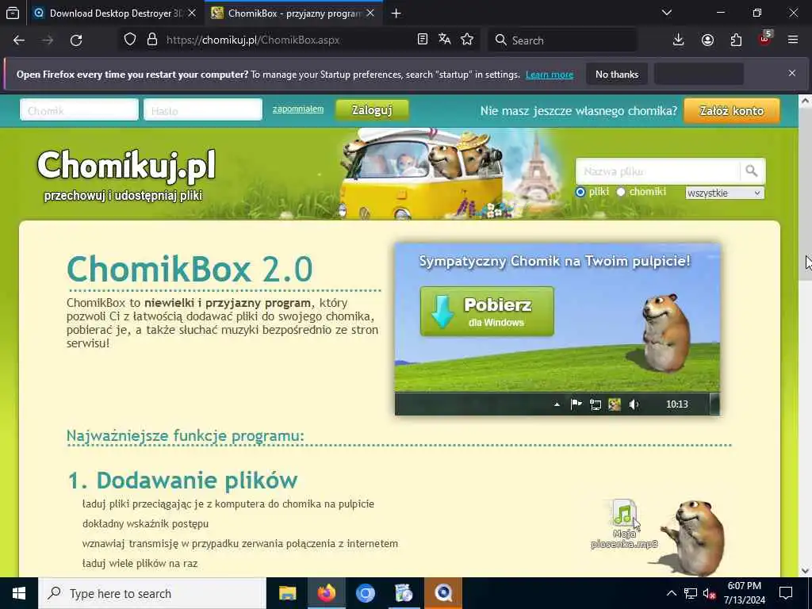
Task: Open the Learn more link
Action: click(550, 75)
